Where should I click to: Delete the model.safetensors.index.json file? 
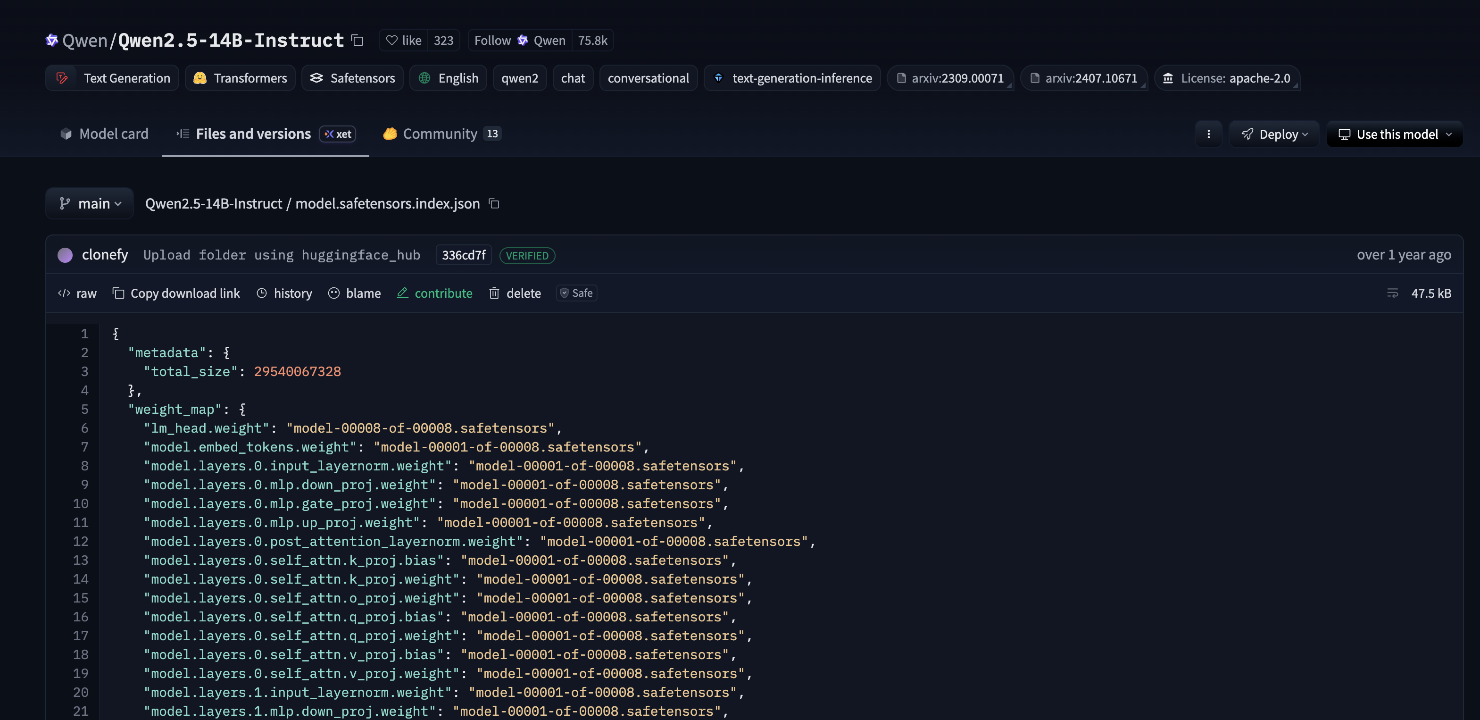[x=515, y=293]
